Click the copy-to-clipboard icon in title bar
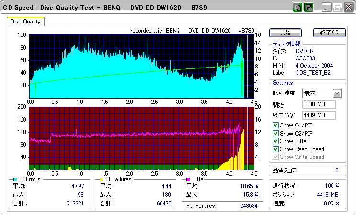The height and width of the screenshot is (215, 356). point(297,8)
